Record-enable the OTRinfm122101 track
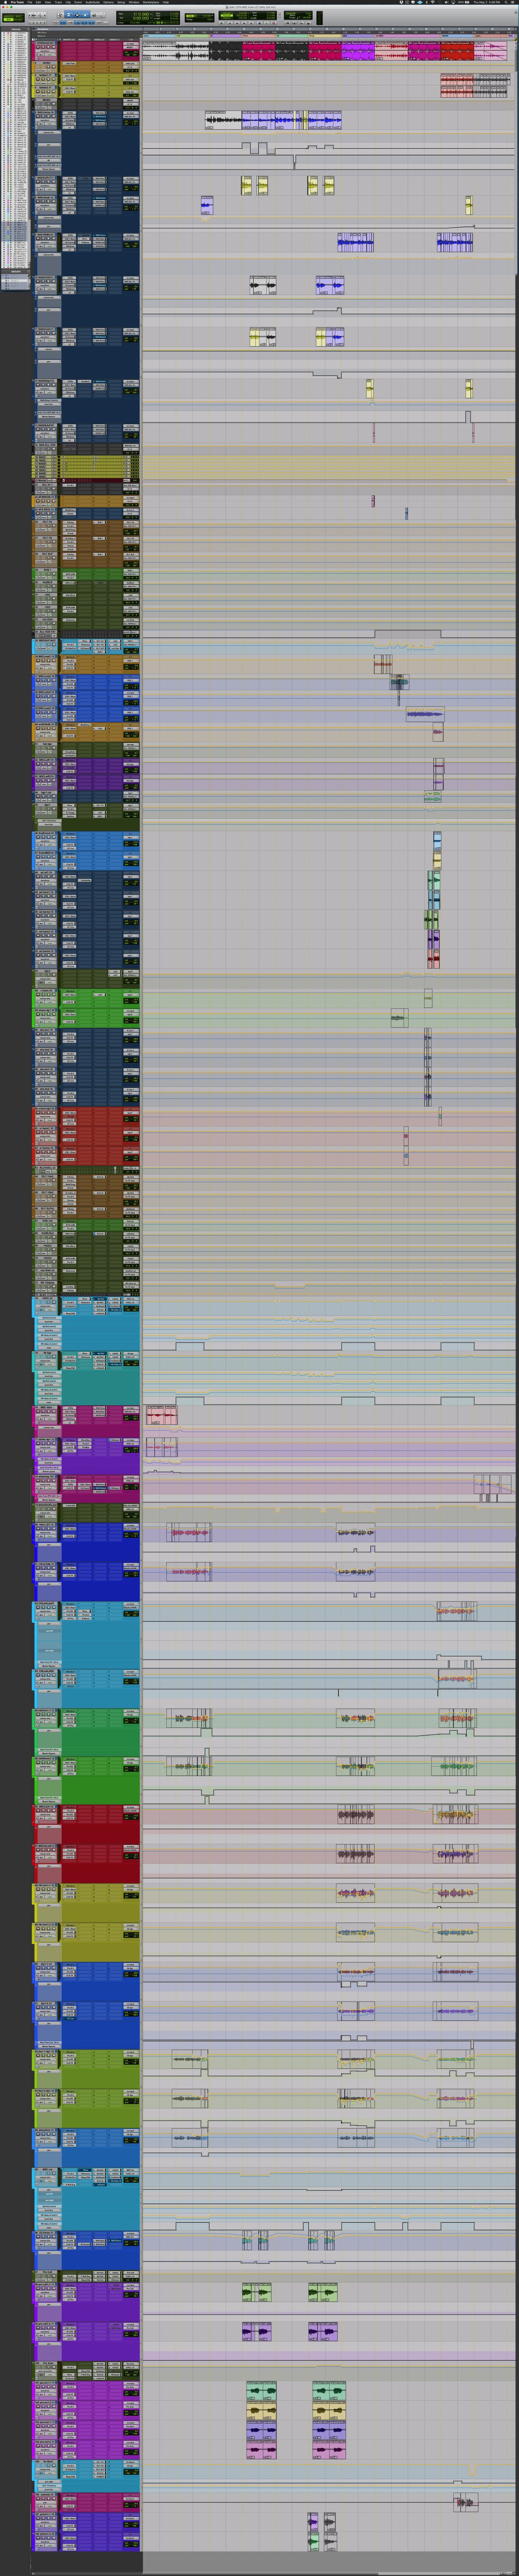The height and width of the screenshot is (2576, 519). point(39,48)
